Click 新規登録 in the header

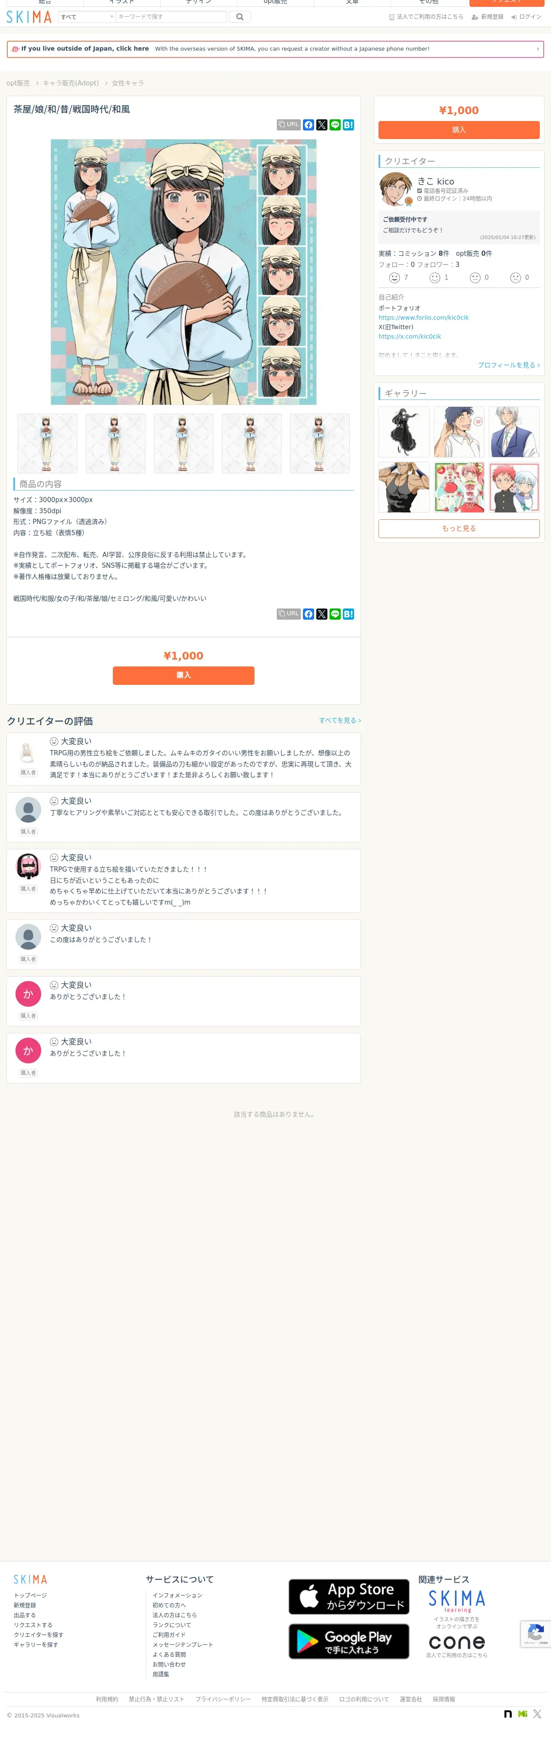coord(488,17)
